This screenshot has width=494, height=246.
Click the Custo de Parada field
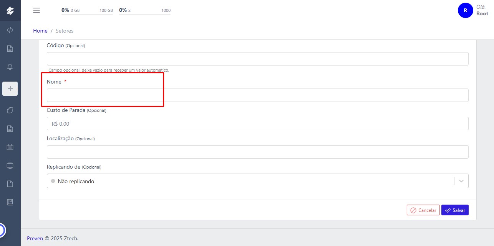tap(257, 124)
